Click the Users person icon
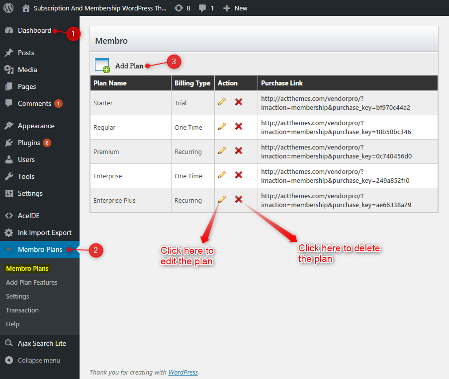Screen dimensions: 449x379 tap(9, 159)
